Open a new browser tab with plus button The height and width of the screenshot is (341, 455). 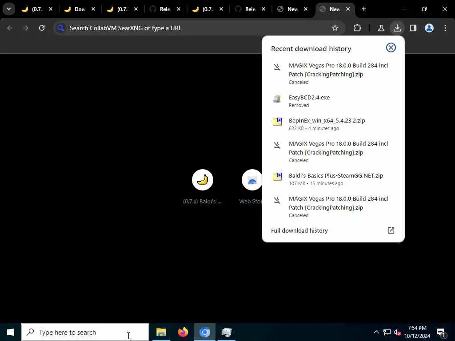(364, 9)
